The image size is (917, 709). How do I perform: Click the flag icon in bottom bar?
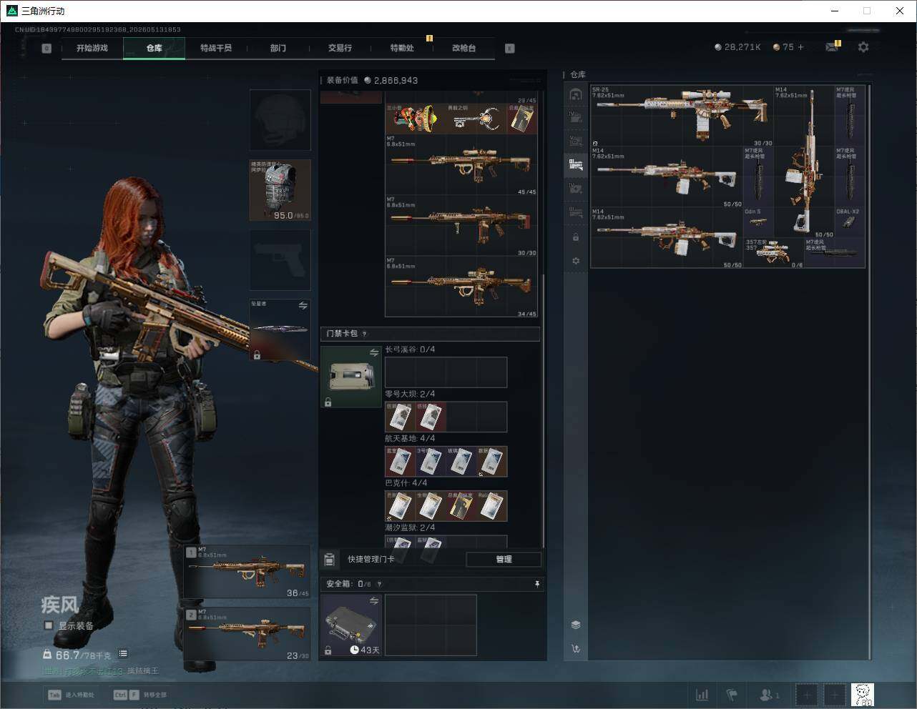point(732,695)
